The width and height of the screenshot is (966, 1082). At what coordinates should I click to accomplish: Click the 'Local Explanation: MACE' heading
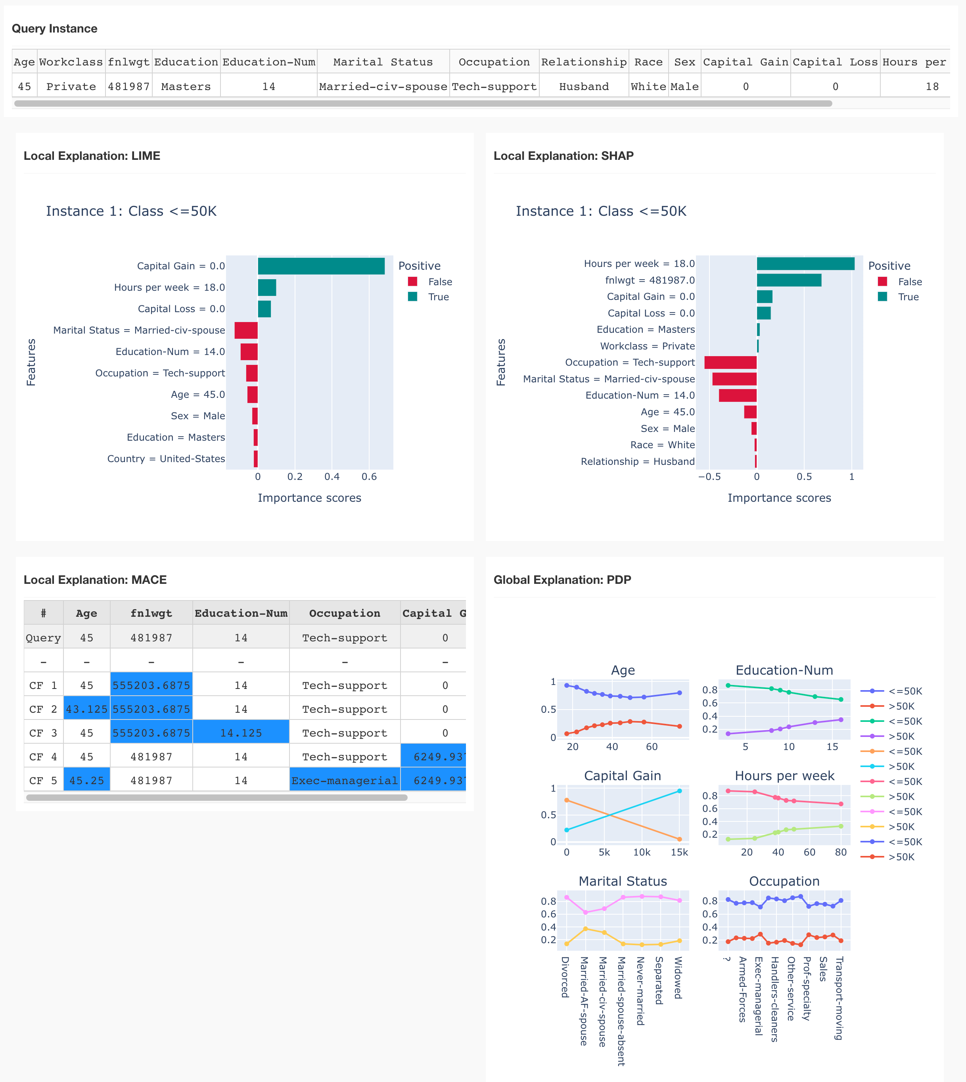pos(95,580)
